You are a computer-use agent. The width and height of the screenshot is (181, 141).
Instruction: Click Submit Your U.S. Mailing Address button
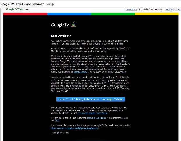coord(90,99)
